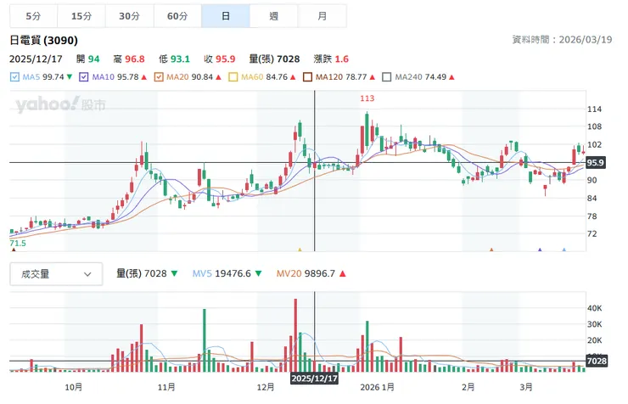The height and width of the screenshot is (404, 628).
Task: Open the 月 monthly chart tab
Action: tap(322, 16)
